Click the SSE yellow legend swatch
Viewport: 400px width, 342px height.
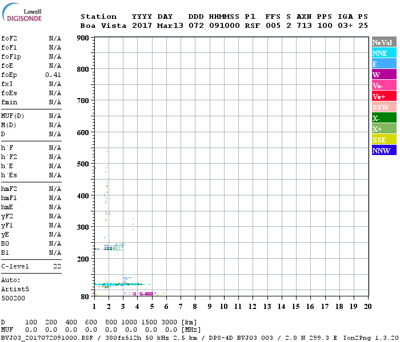(383, 140)
